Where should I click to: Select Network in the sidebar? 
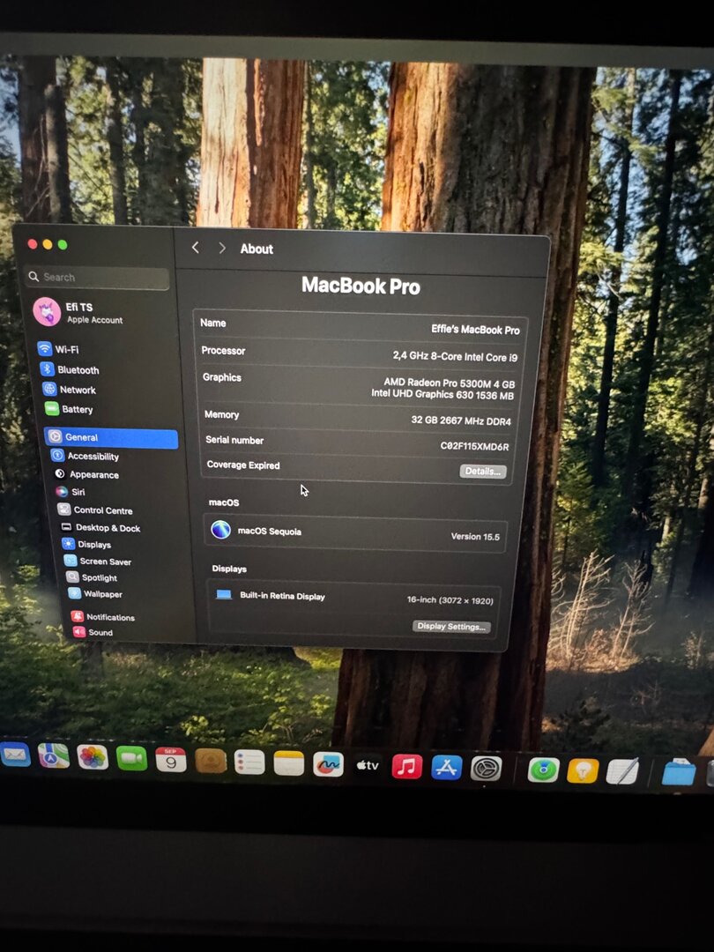(70, 390)
